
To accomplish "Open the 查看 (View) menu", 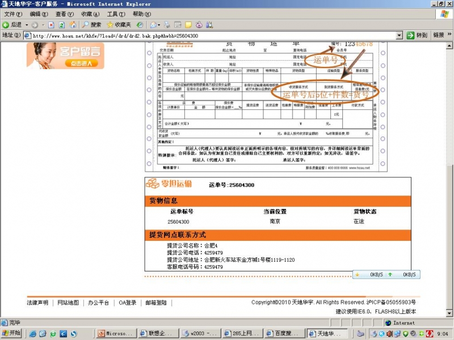I will [x=64, y=14].
